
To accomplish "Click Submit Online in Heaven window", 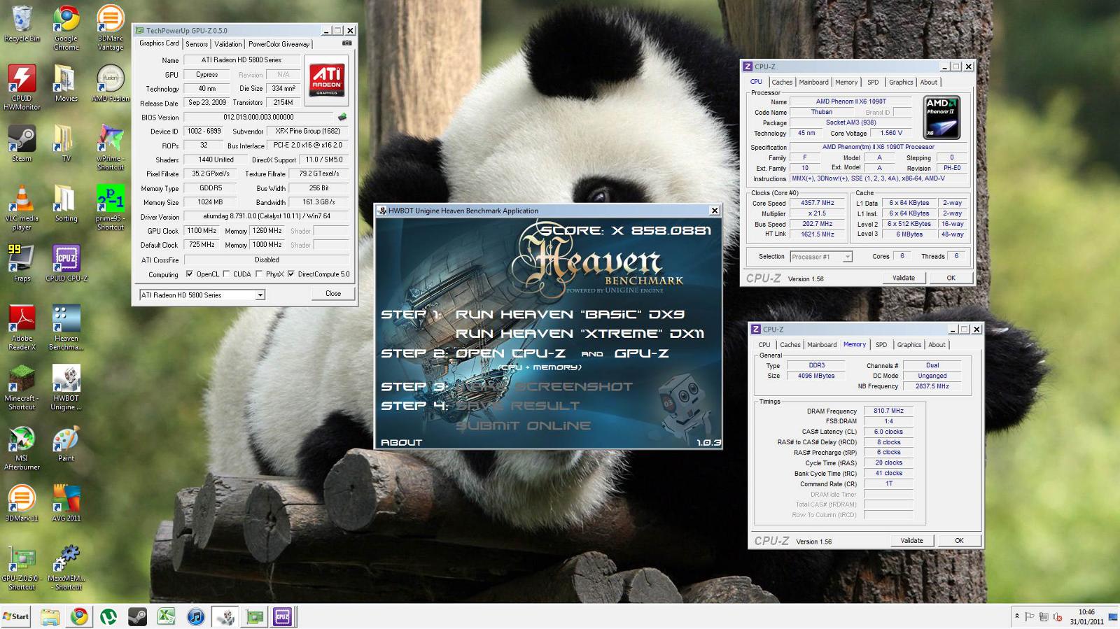I will pos(523,425).
